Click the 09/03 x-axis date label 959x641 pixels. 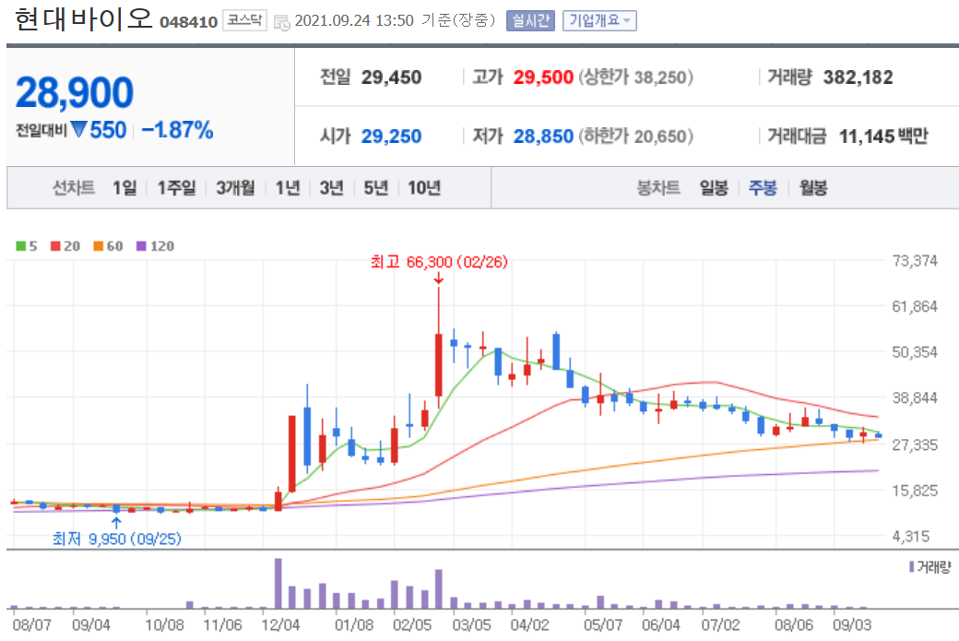click(x=852, y=625)
